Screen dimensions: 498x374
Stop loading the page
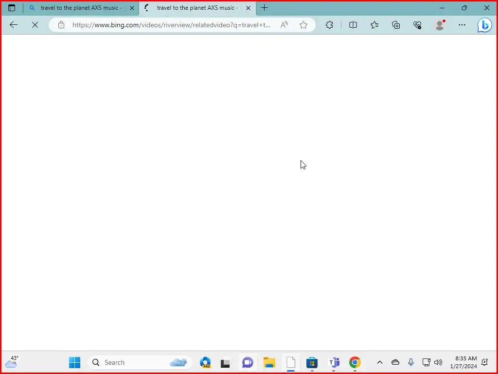(35, 25)
